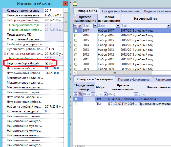
Task: Select 2011/2012 учебный год cell
Action: click(145, 59)
